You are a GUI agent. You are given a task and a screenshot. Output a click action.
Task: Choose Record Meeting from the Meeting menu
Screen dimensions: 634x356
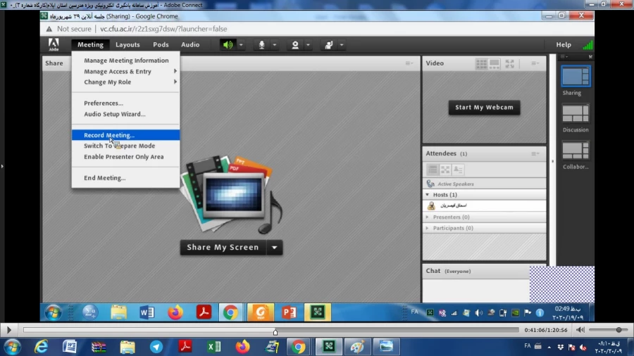point(109,135)
